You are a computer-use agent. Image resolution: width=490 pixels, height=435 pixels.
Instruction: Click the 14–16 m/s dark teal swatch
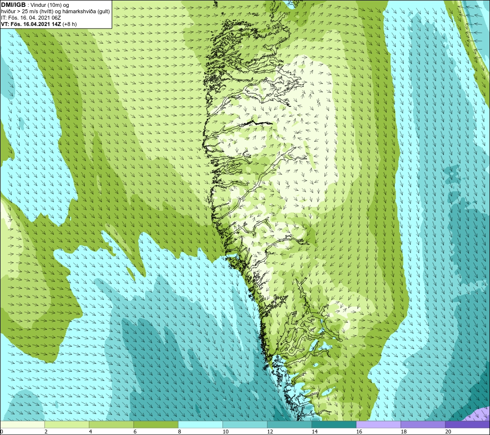[334, 424]
